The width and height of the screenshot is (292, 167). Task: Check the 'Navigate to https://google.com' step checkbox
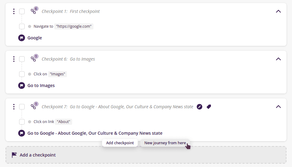point(22,26)
